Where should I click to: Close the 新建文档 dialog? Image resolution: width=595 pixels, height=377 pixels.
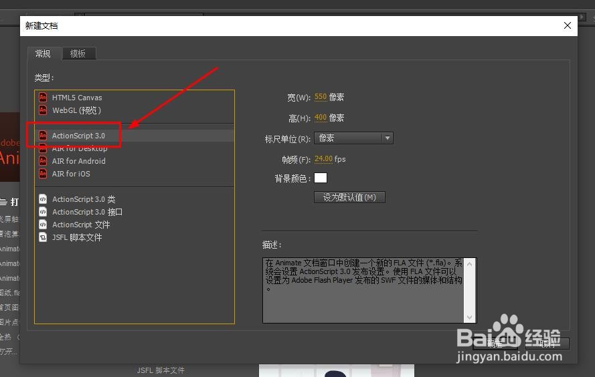tap(568, 25)
